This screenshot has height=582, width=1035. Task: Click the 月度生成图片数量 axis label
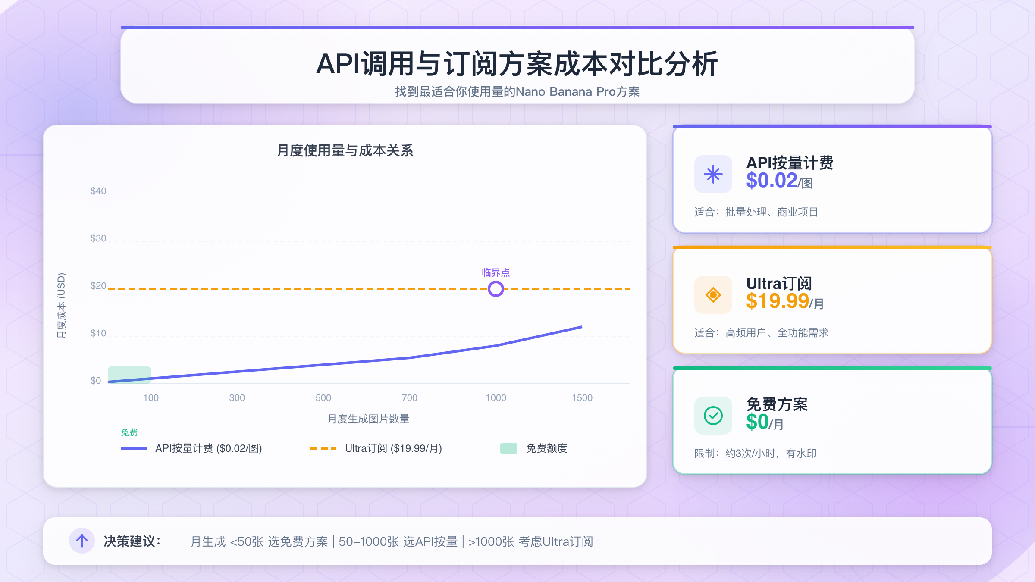coord(368,419)
